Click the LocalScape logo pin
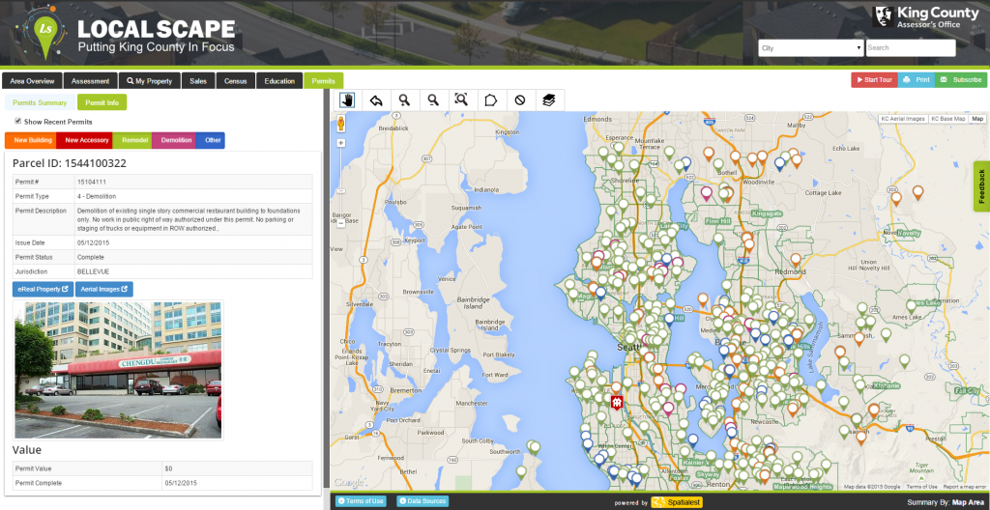Image resolution: width=990 pixels, height=510 pixels. coord(44,34)
